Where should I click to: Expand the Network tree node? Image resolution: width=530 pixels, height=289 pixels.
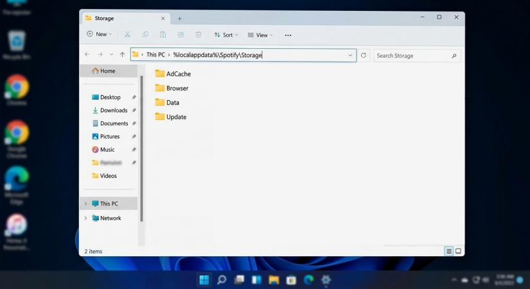(85, 218)
